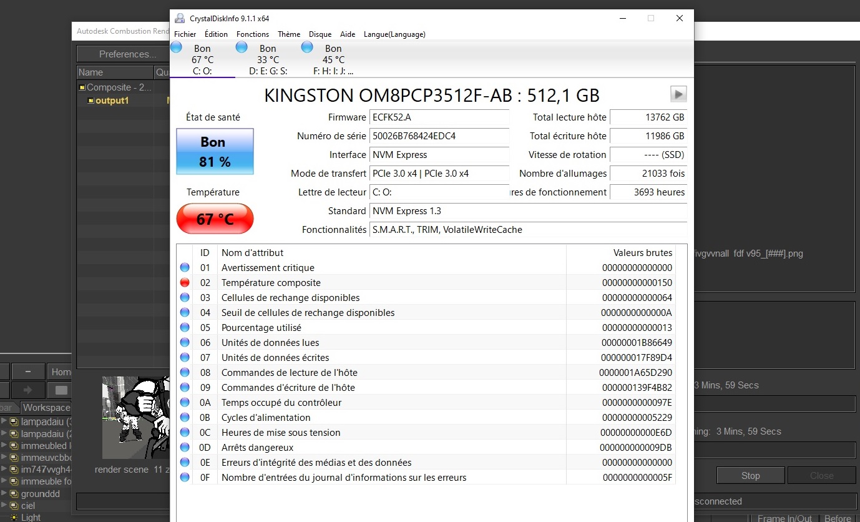Click the Home button in Combustion
The height and width of the screenshot is (522, 860).
[x=60, y=372]
